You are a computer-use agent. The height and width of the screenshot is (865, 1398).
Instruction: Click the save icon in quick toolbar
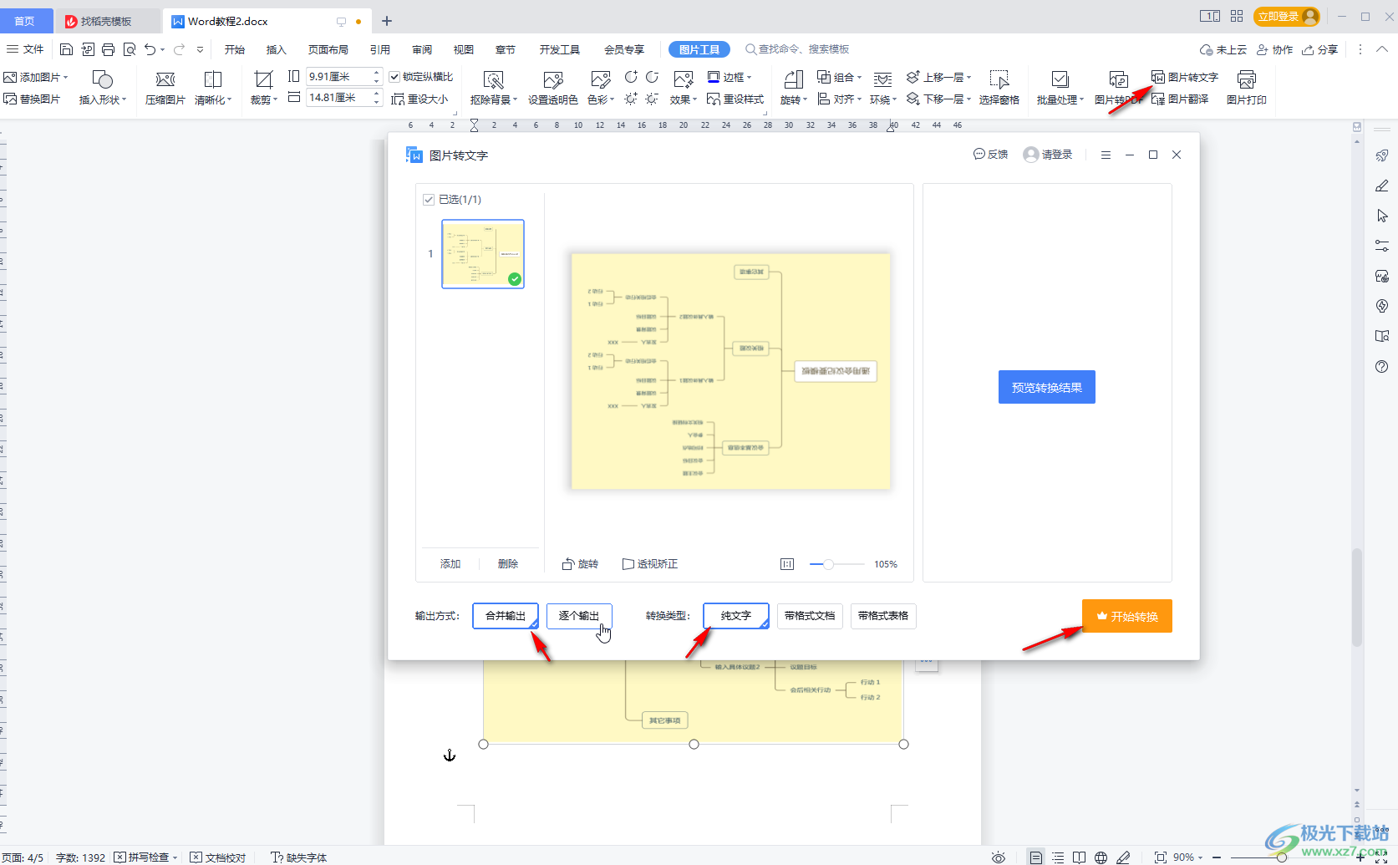tap(66, 49)
